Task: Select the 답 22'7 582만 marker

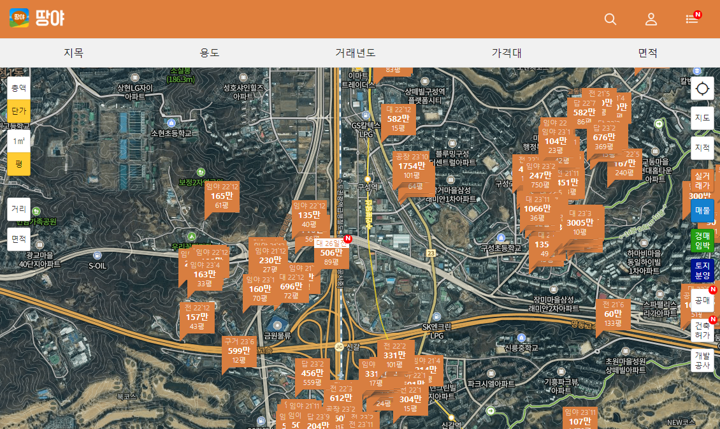Action: point(584,113)
